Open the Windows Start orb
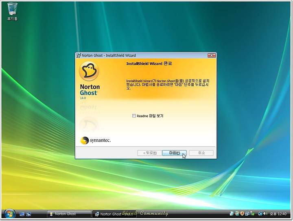 point(10,214)
